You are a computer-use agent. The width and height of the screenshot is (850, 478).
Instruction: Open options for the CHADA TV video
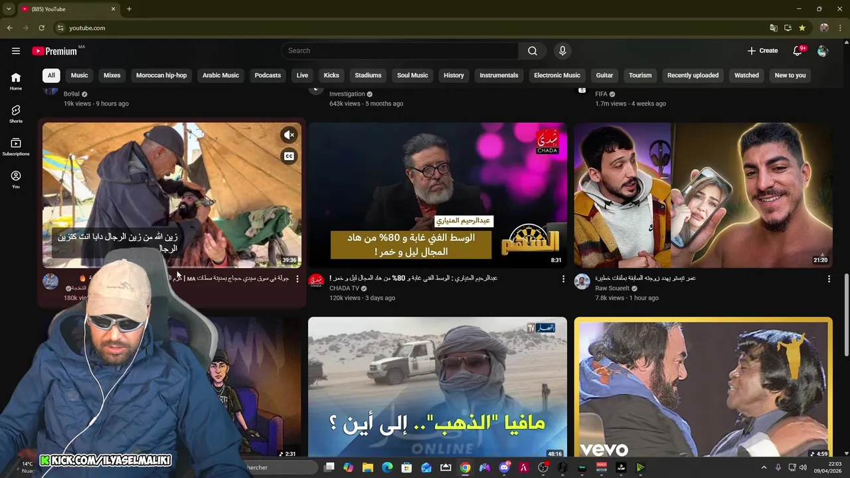click(563, 279)
